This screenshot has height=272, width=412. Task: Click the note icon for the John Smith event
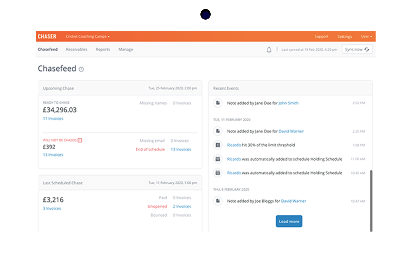pos(218,103)
